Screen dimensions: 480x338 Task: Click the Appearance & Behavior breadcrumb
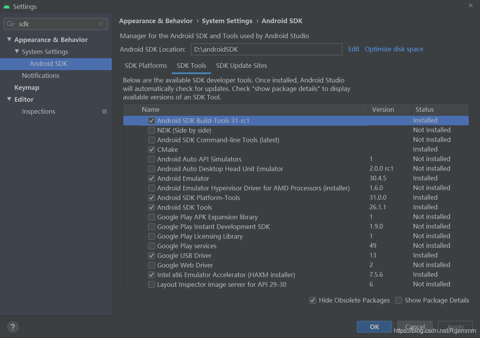click(156, 21)
